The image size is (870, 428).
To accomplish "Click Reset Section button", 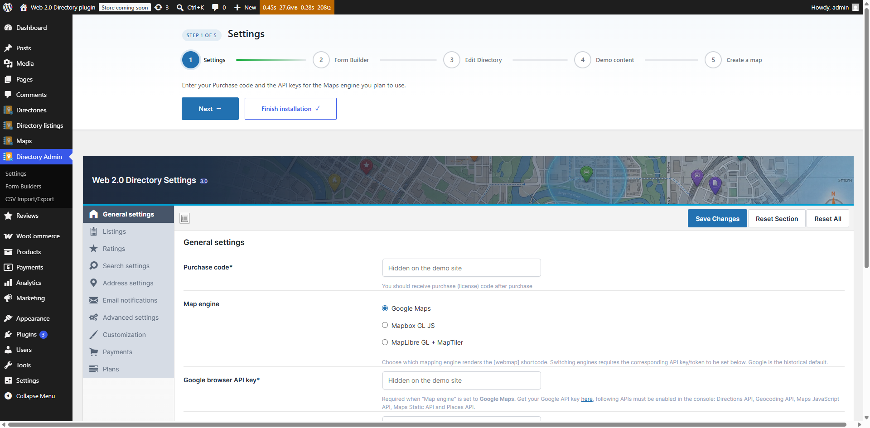I will coord(777,219).
